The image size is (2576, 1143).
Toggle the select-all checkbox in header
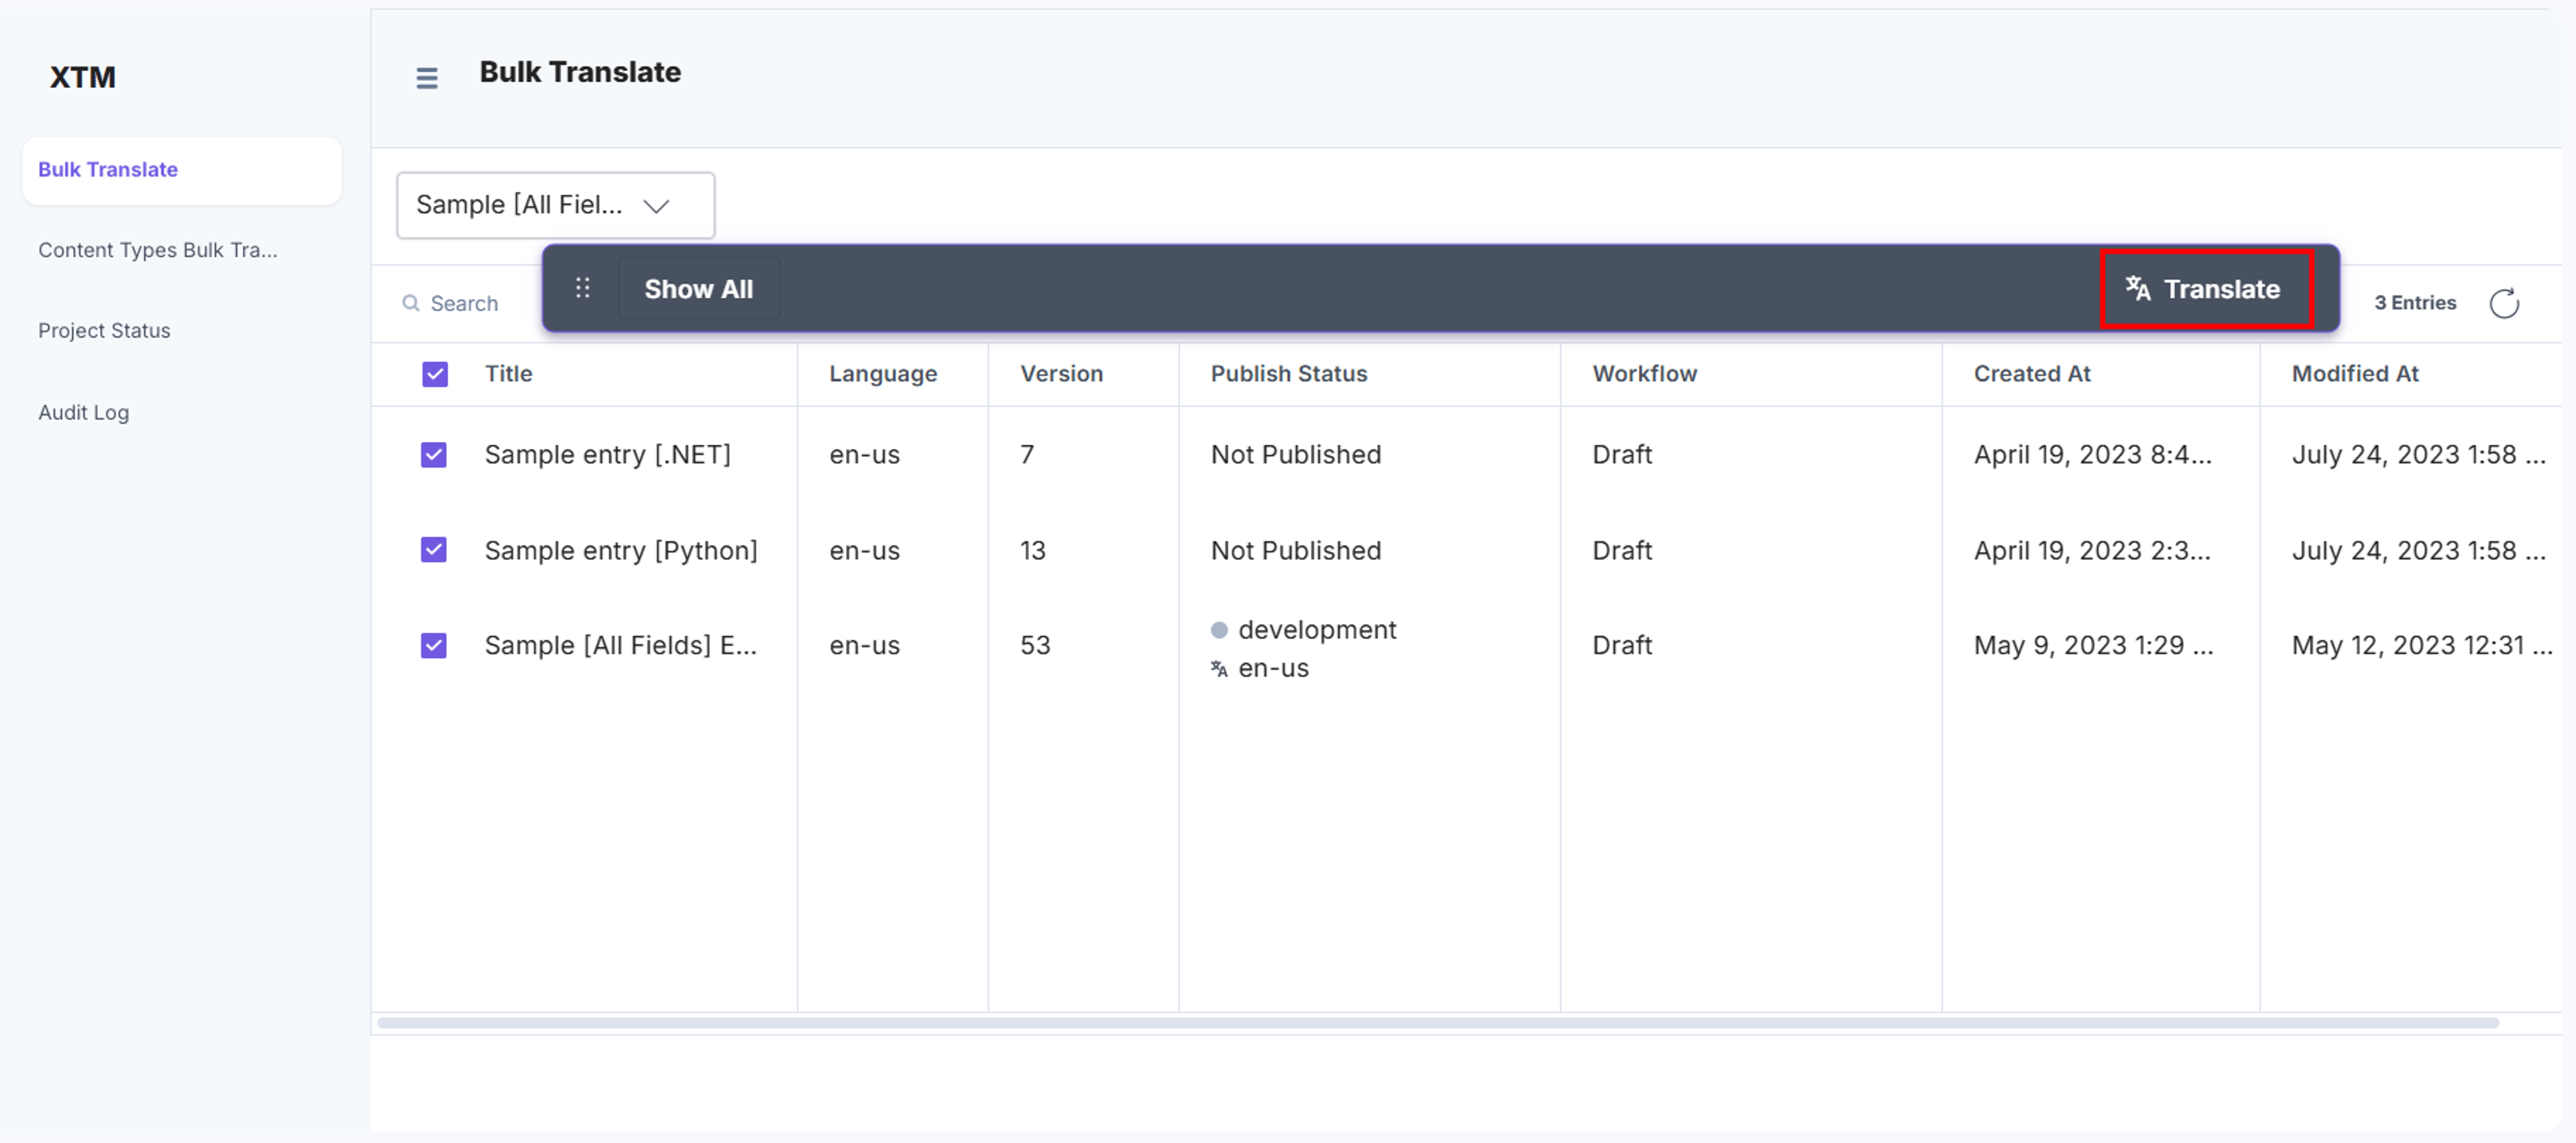point(435,374)
